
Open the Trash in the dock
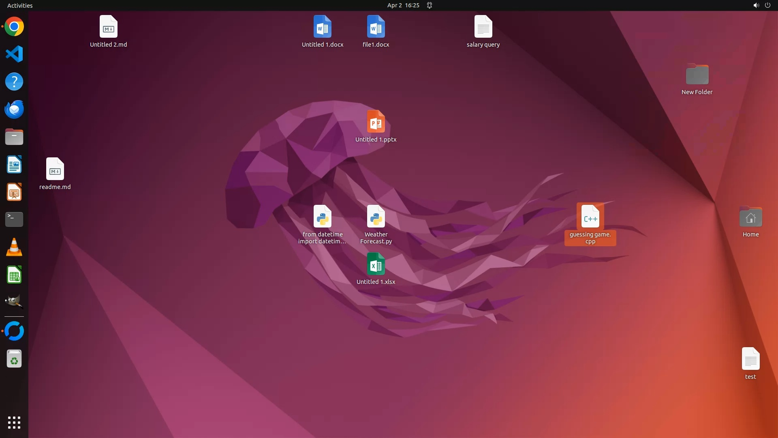coord(14,359)
